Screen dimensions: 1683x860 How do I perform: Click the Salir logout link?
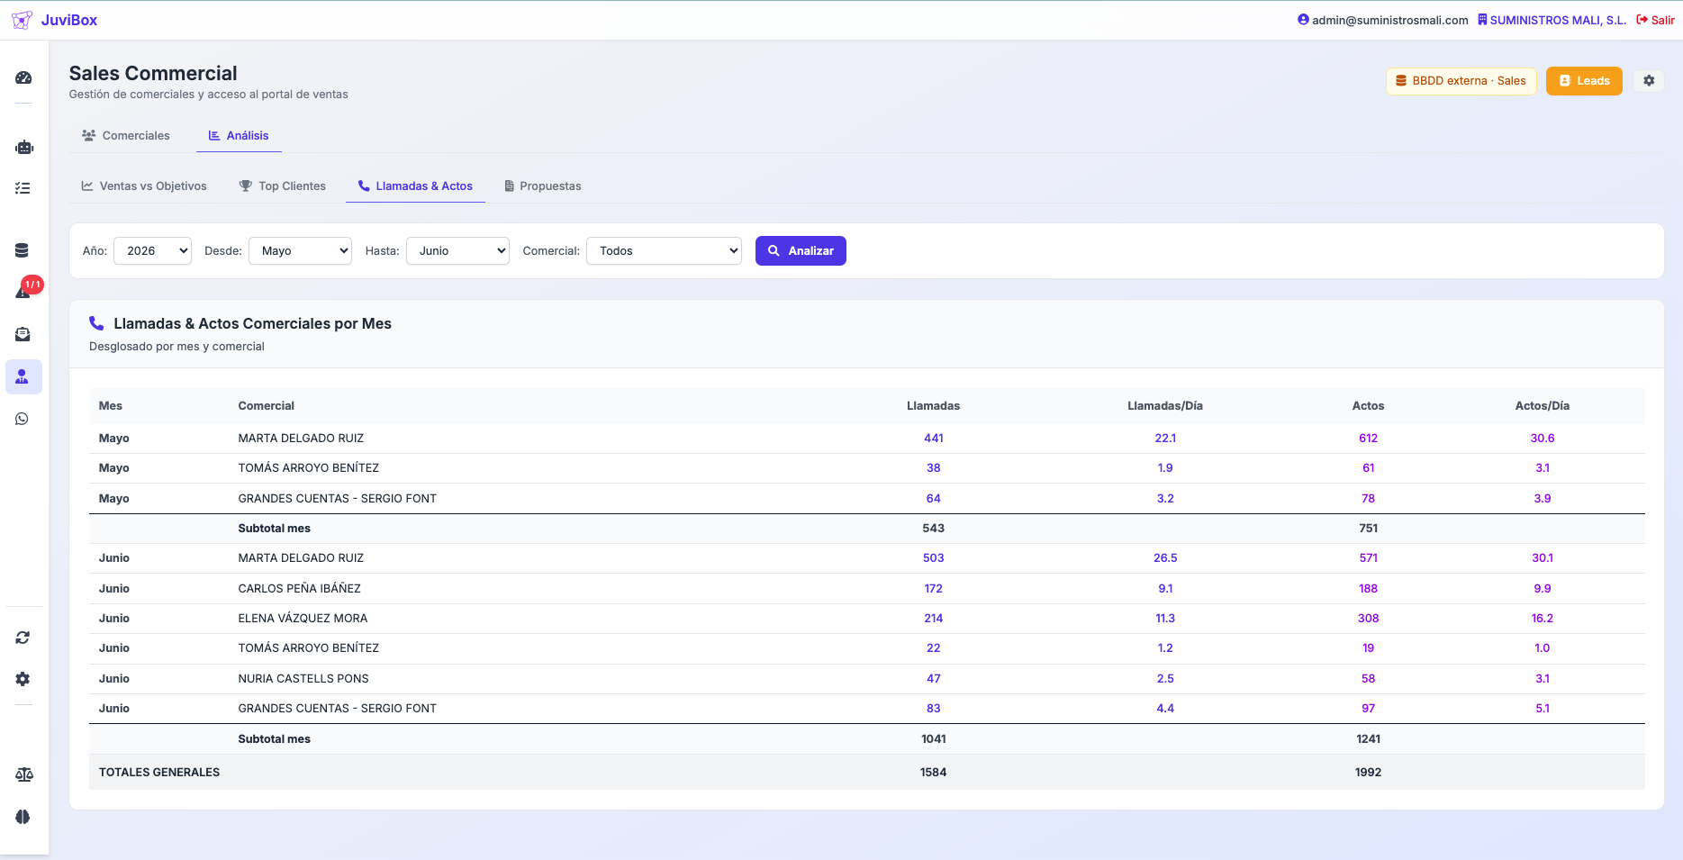[x=1656, y=20]
